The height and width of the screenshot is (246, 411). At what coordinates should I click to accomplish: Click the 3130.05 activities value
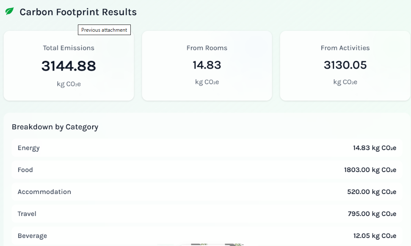pyautogui.click(x=345, y=65)
